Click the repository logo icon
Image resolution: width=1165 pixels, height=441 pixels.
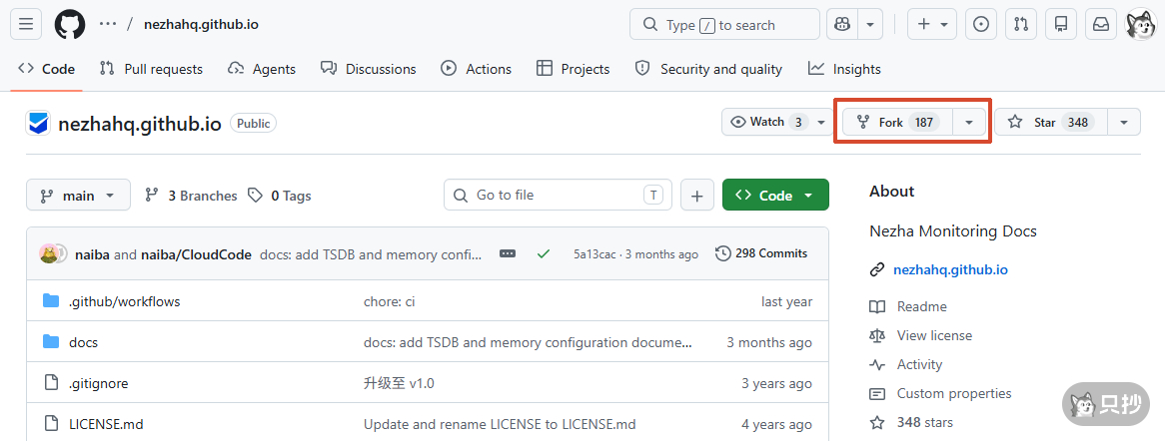pyautogui.click(x=38, y=124)
